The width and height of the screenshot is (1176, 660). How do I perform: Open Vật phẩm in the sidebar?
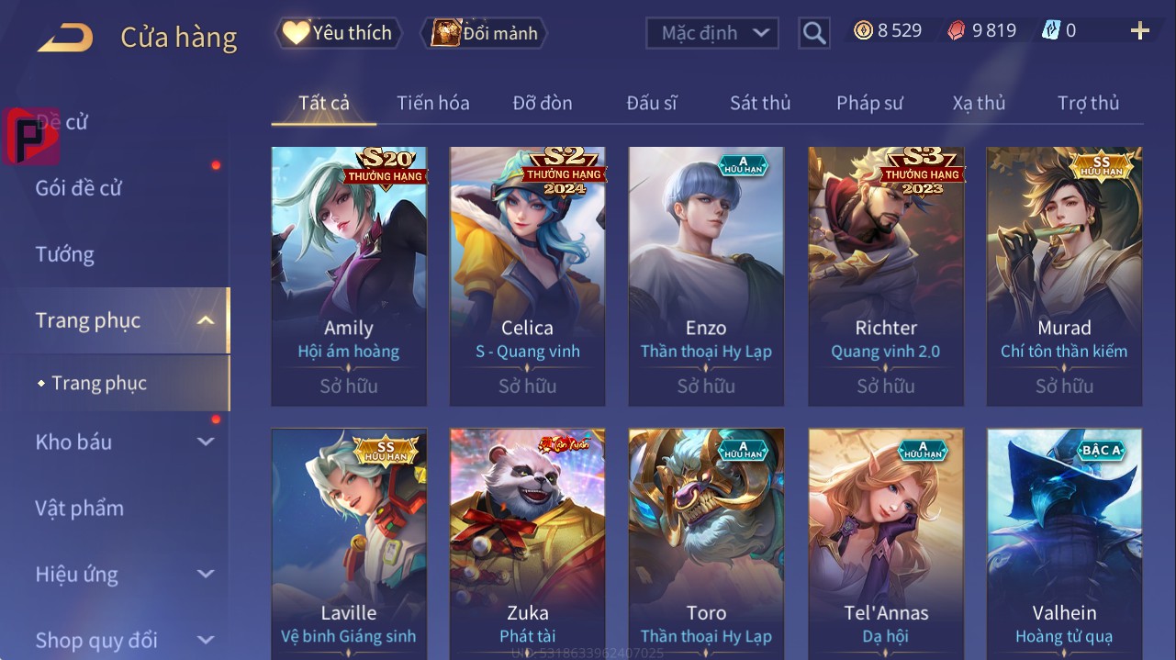[x=80, y=508]
